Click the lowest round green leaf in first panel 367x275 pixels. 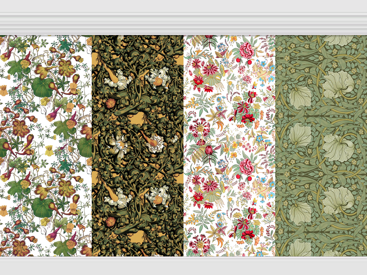[42, 208]
